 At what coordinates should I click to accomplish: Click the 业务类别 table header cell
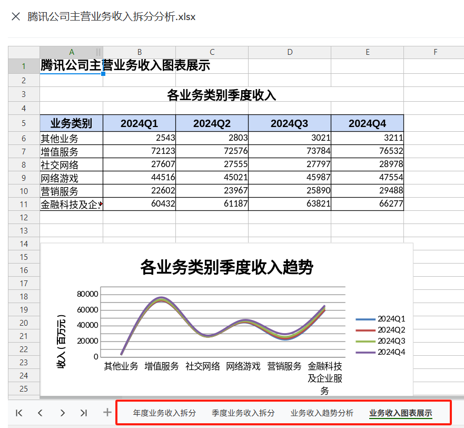[x=71, y=123]
